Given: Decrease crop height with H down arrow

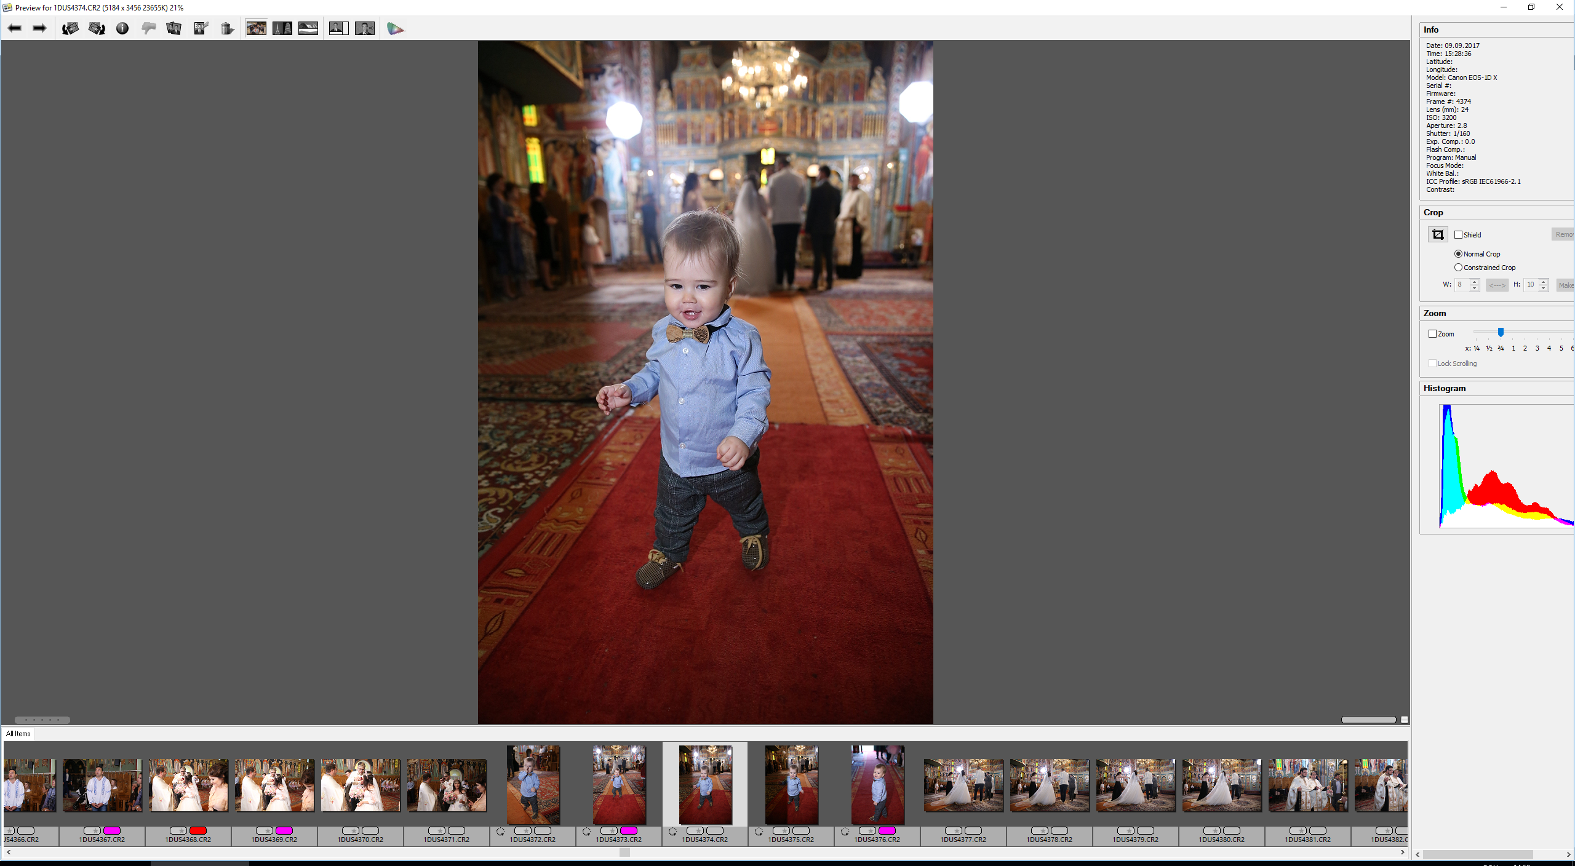Looking at the screenshot, I should point(1543,288).
